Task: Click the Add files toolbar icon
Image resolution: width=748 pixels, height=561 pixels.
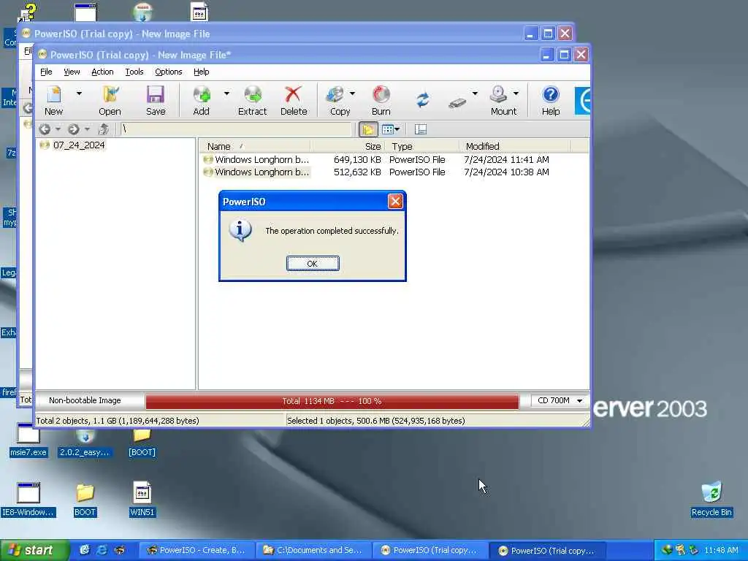Action: (202, 95)
